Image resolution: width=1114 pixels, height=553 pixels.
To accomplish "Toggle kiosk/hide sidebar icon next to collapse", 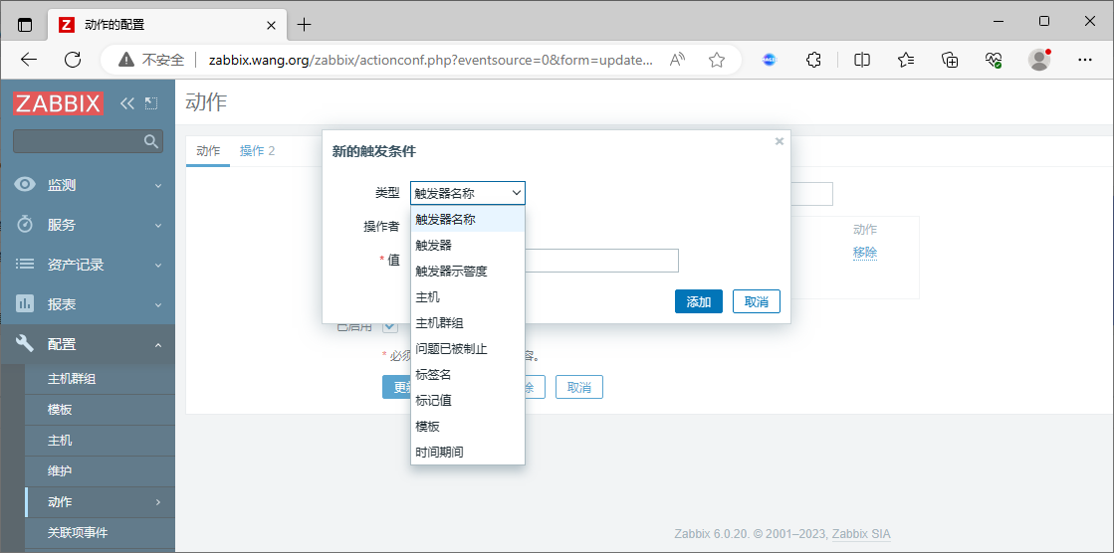I will [150, 103].
